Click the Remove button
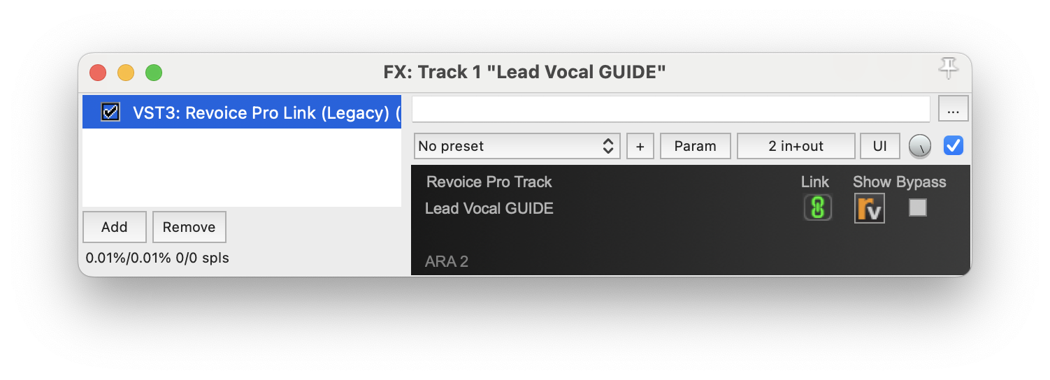 [x=189, y=227]
